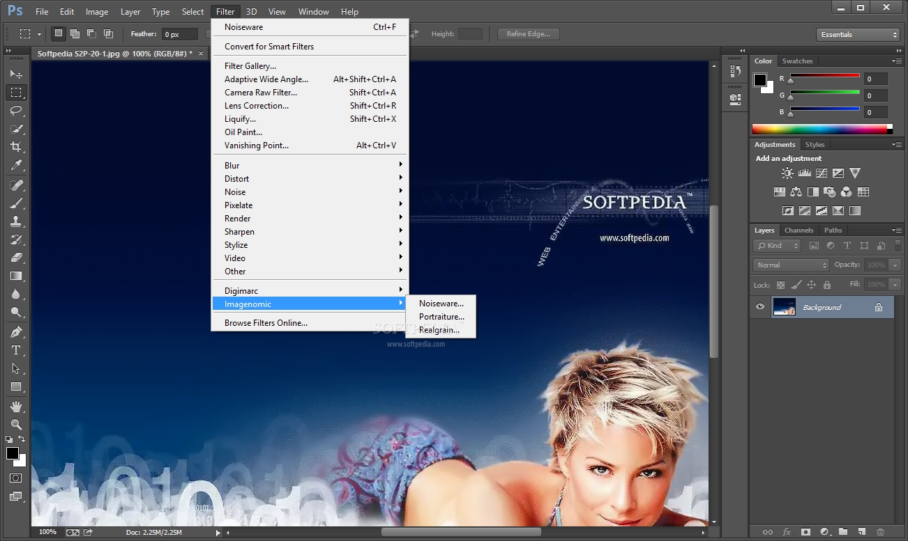Toggle layer filtering on/off switch

(898, 246)
